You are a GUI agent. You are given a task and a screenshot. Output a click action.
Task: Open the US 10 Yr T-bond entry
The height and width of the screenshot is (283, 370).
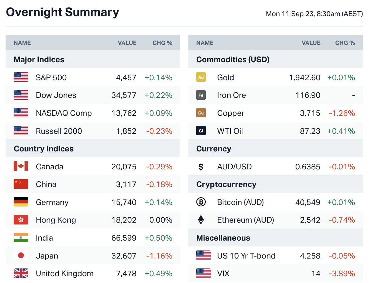246,256
